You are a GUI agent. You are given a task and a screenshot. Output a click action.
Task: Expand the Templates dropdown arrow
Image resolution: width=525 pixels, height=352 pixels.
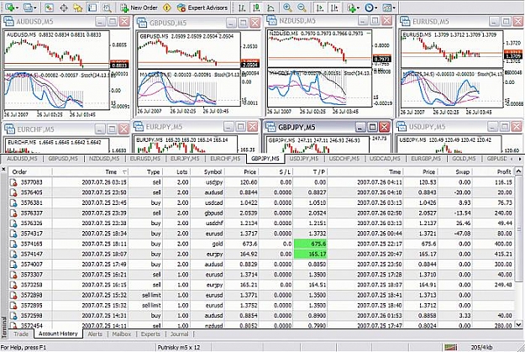pyautogui.click(x=394, y=8)
